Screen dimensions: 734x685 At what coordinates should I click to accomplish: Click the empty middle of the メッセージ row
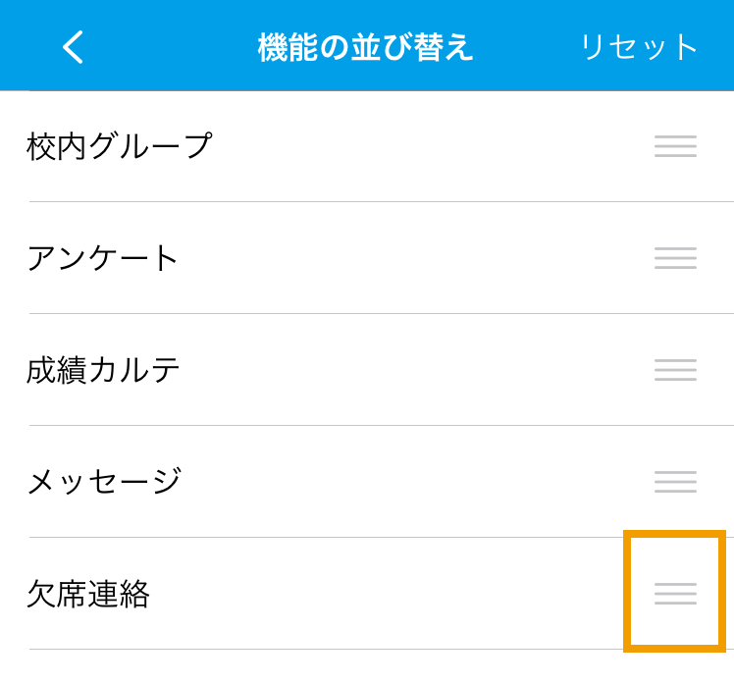tap(412, 482)
